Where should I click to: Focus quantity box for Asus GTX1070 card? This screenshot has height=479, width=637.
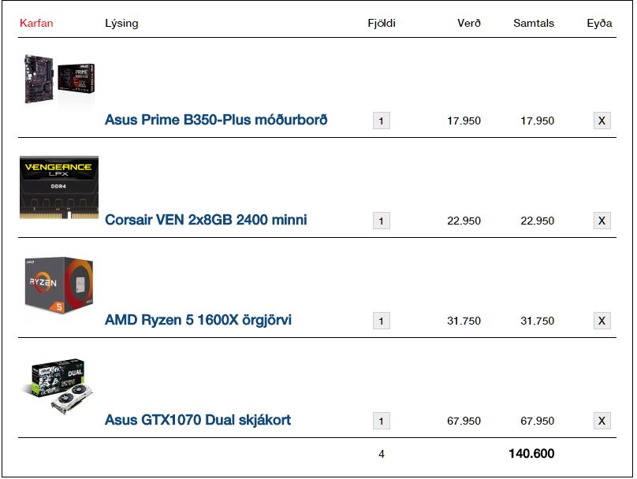[x=382, y=421]
